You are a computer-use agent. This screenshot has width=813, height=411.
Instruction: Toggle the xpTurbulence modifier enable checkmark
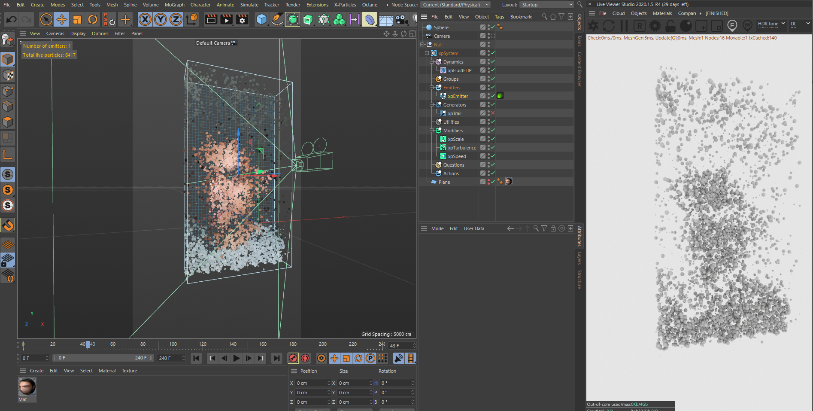click(493, 148)
